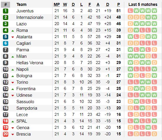Sort table by P points column header
162x140 pixels.
[x=119, y=5]
